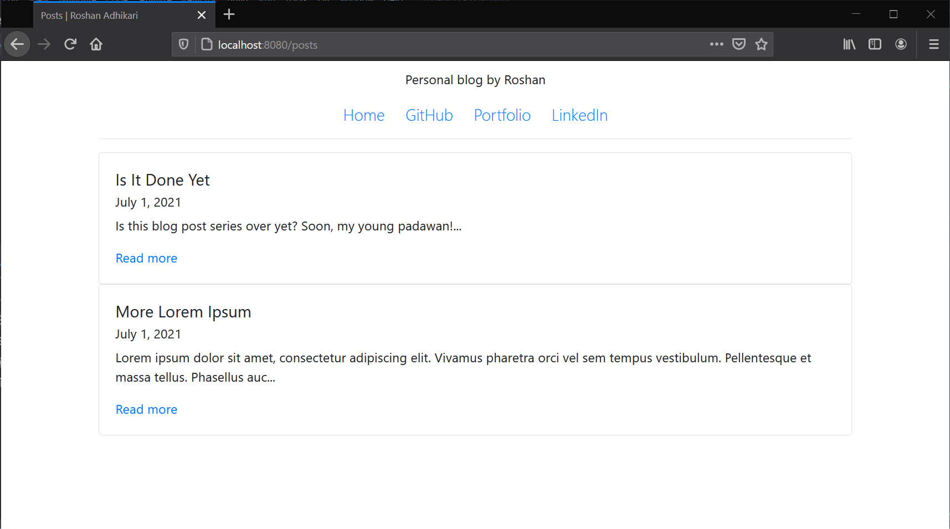
Task: Click the date under More Lorem Ipsum
Action: (148, 334)
